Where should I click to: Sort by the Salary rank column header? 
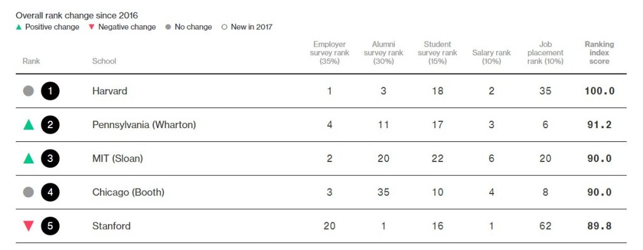(x=491, y=57)
